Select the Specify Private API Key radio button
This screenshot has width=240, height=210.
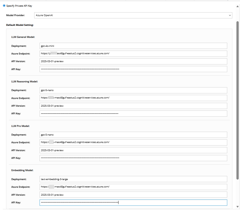(4, 6)
